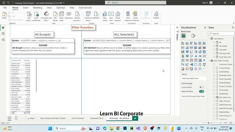Select the Decomposition tree visual
The width and height of the screenshot is (235, 132).
click(191, 65)
